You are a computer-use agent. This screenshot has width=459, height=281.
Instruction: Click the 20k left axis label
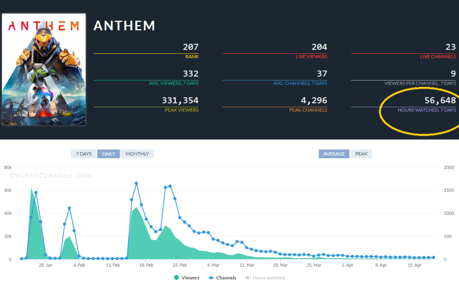pos(8,236)
